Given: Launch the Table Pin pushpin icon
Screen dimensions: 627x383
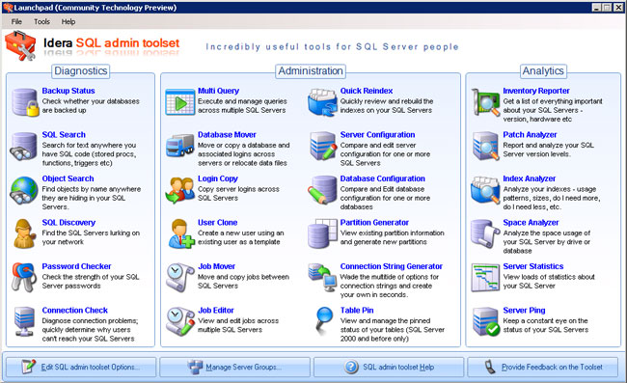Looking at the screenshot, I should click(x=323, y=320).
